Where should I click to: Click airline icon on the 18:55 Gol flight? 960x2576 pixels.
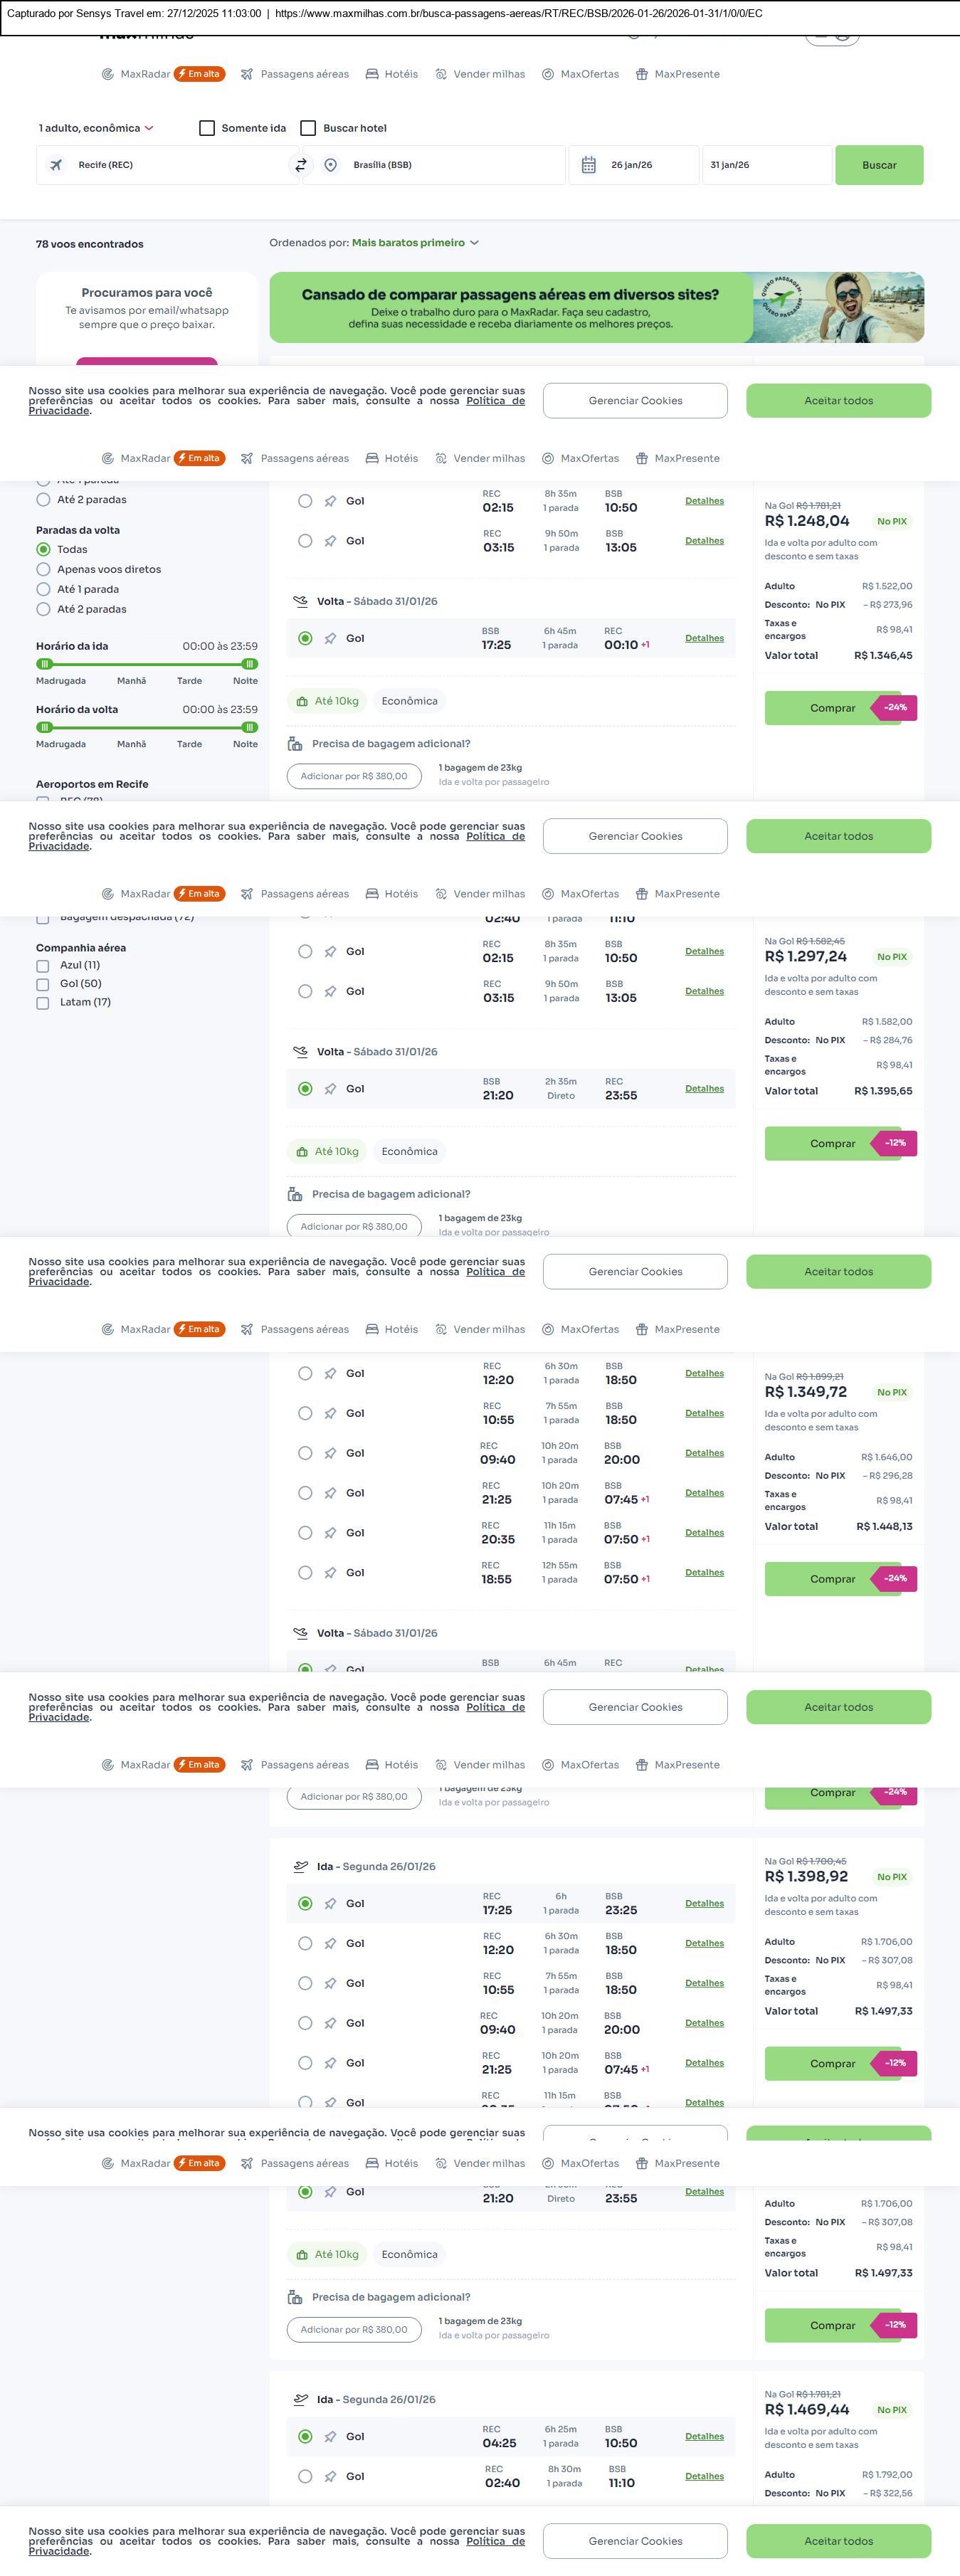(x=330, y=1572)
